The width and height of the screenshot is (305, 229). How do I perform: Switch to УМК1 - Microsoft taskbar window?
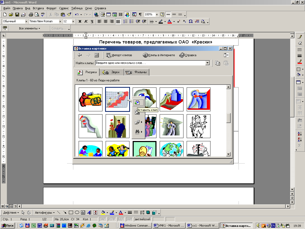click(x=169, y=226)
